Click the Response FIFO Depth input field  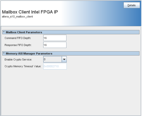point(55,45)
